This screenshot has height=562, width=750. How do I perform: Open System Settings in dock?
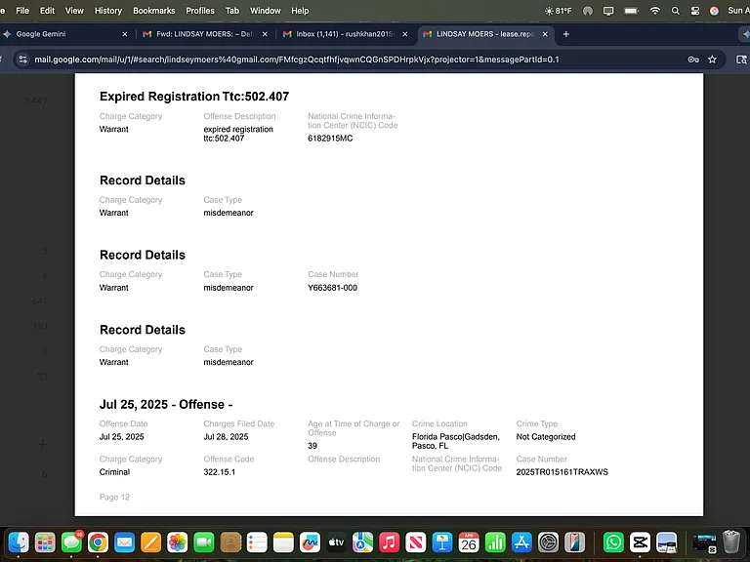click(x=548, y=542)
